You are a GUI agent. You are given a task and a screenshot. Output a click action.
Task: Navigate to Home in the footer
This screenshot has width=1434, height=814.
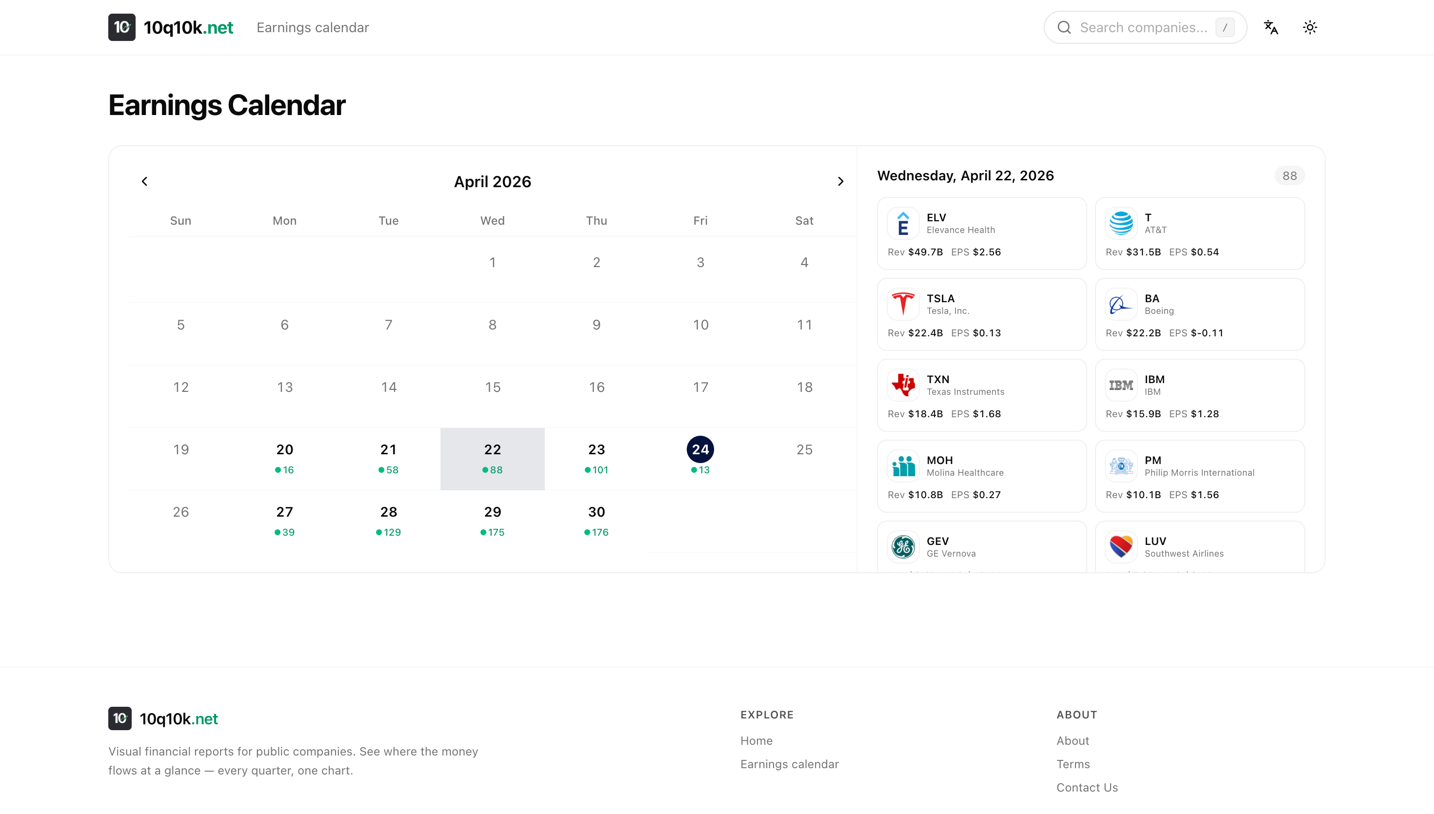756,741
